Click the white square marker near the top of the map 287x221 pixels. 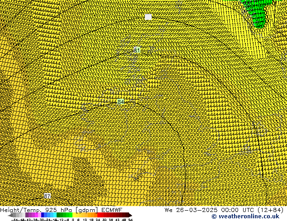[148, 17]
